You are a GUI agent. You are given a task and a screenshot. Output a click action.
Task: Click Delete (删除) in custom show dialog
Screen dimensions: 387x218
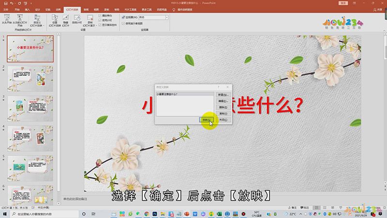(x=223, y=107)
